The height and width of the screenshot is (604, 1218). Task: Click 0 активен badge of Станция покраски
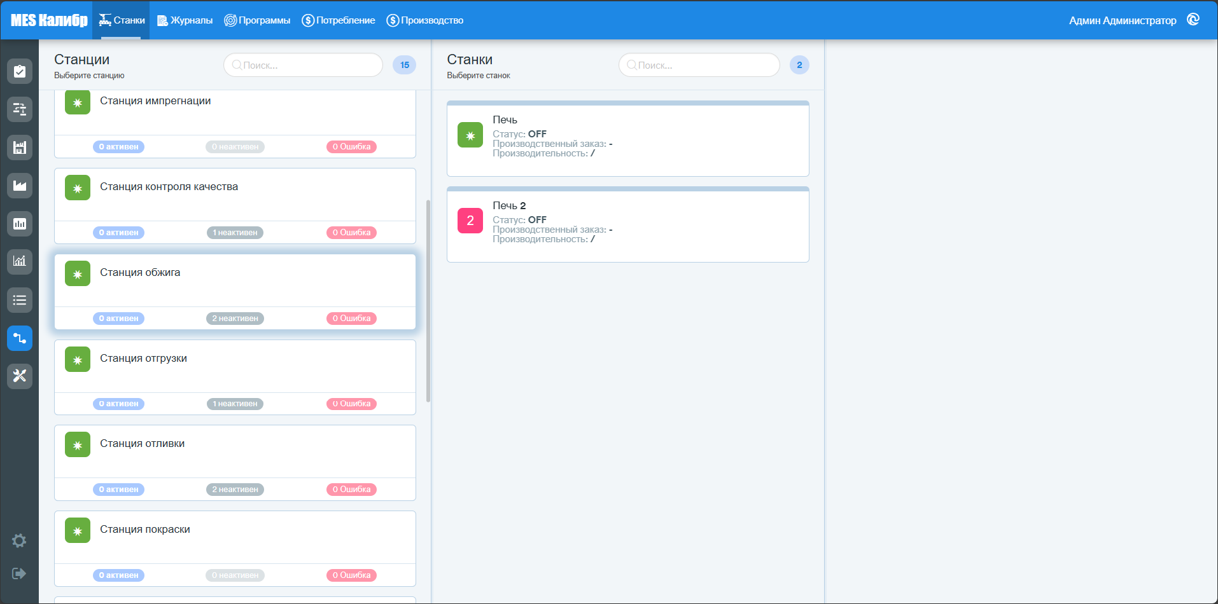click(118, 575)
